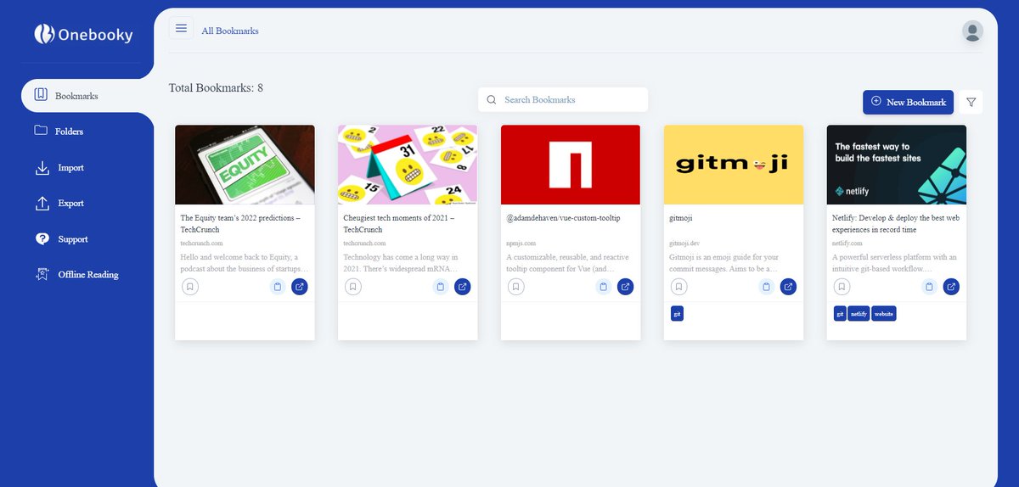Click the git tag on gitmoji card
Screen dimensions: 1019x487
pyautogui.click(x=677, y=314)
